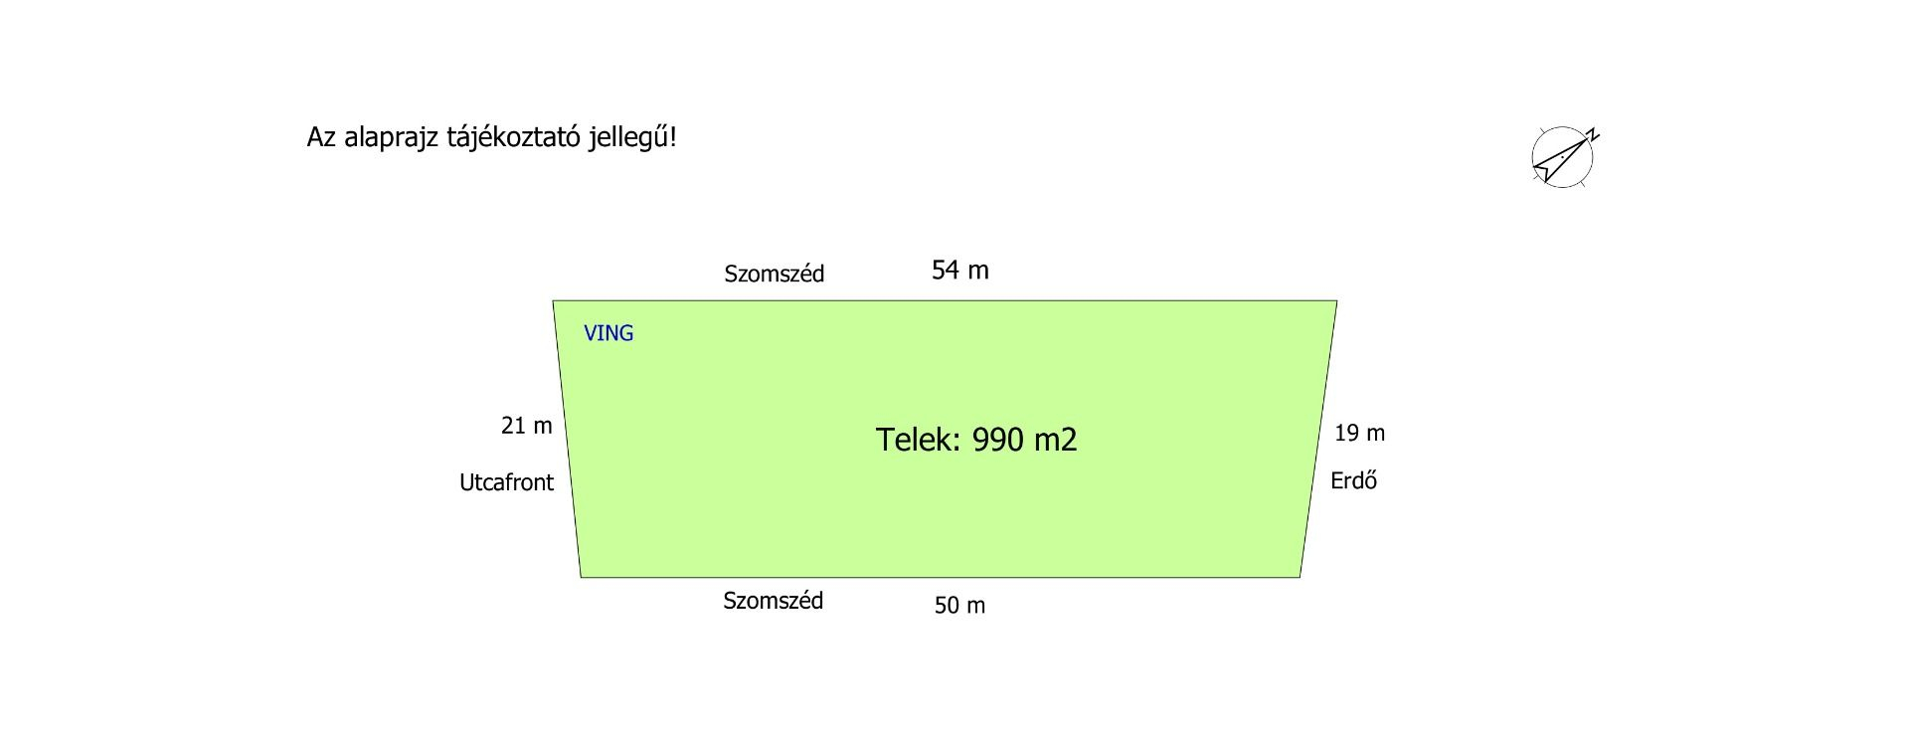Click the north arrow compass icon
This screenshot has height=737, width=1909.
(1562, 157)
